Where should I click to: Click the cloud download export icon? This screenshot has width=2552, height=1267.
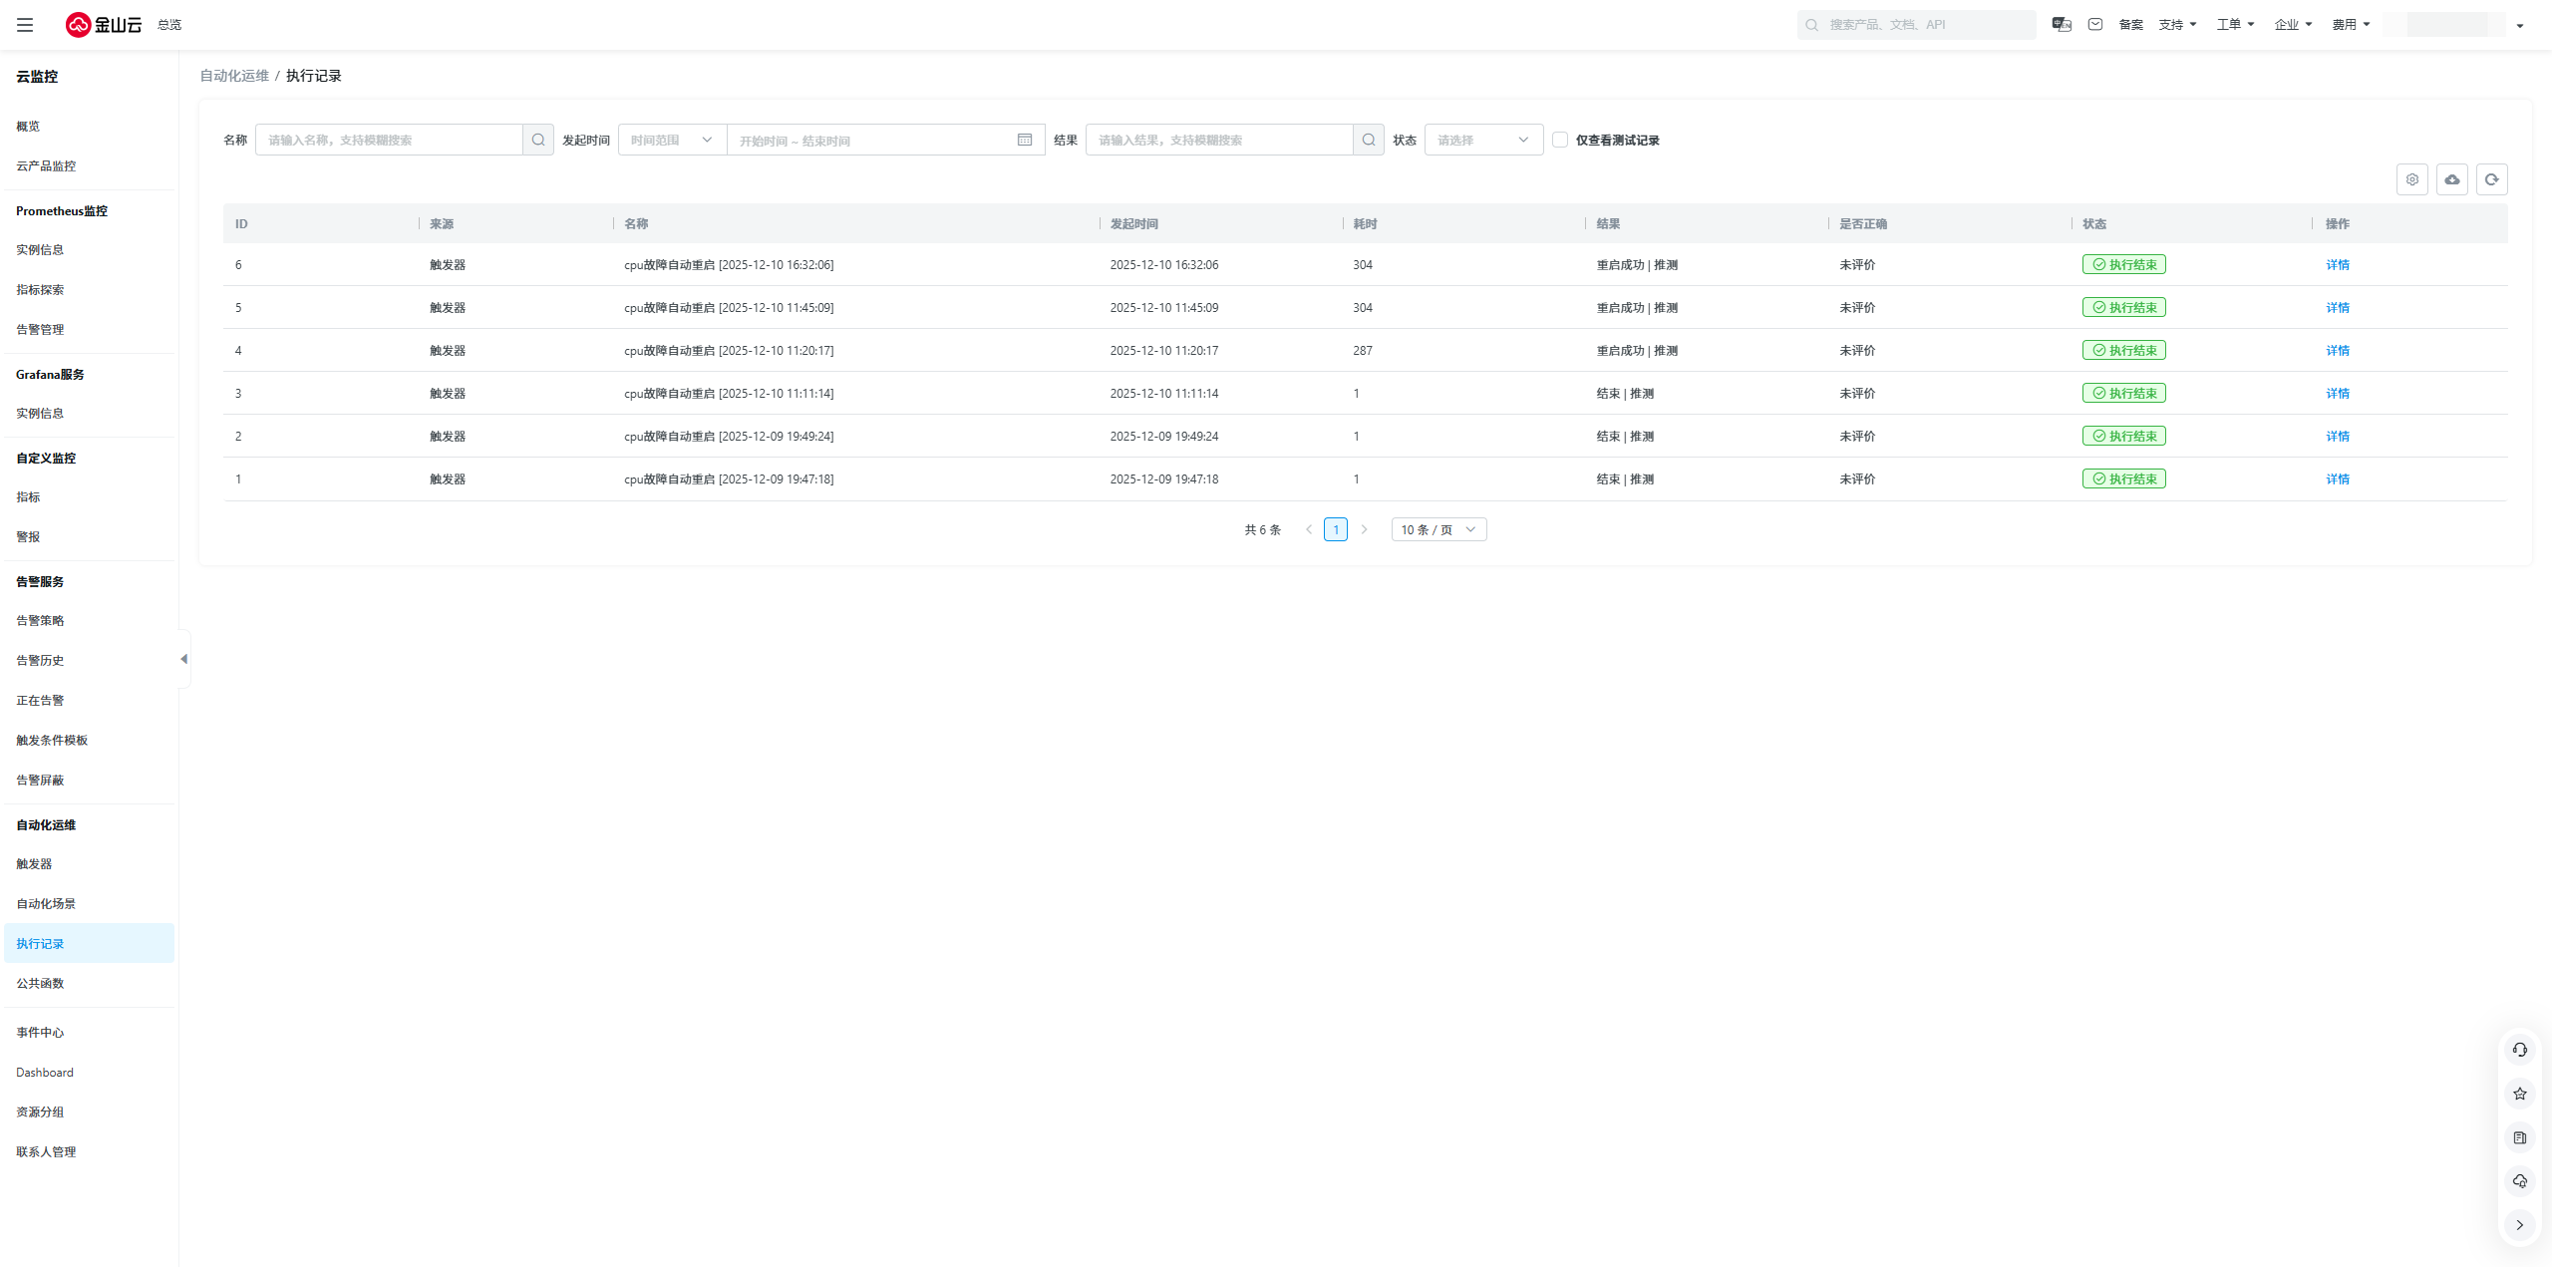point(2451,179)
